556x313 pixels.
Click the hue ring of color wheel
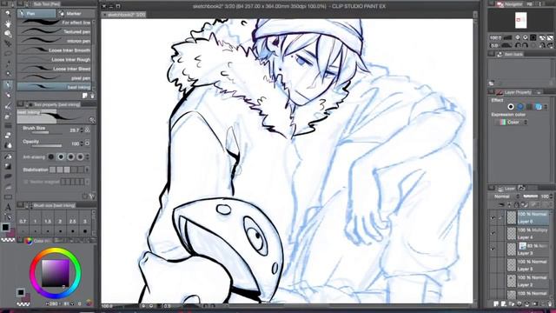coord(55,251)
